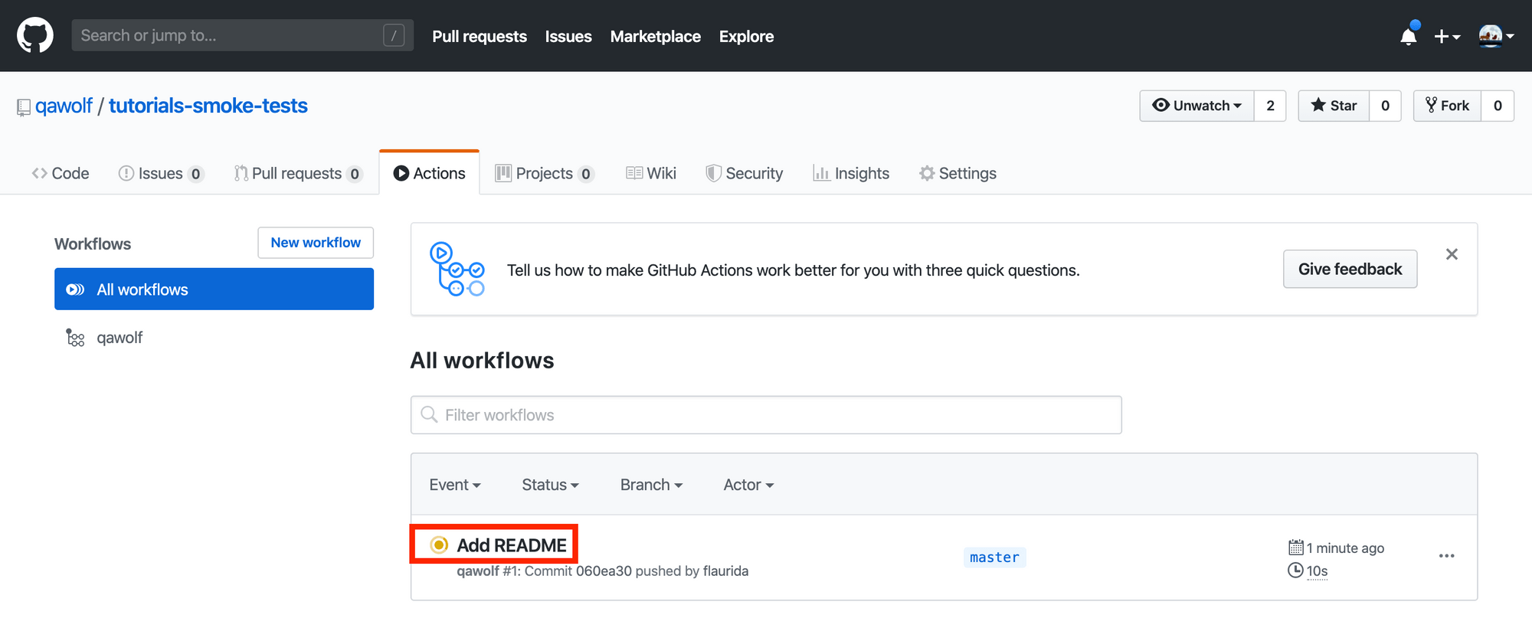Open Issues in top navigation
The height and width of the screenshot is (618, 1532).
(568, 36)
